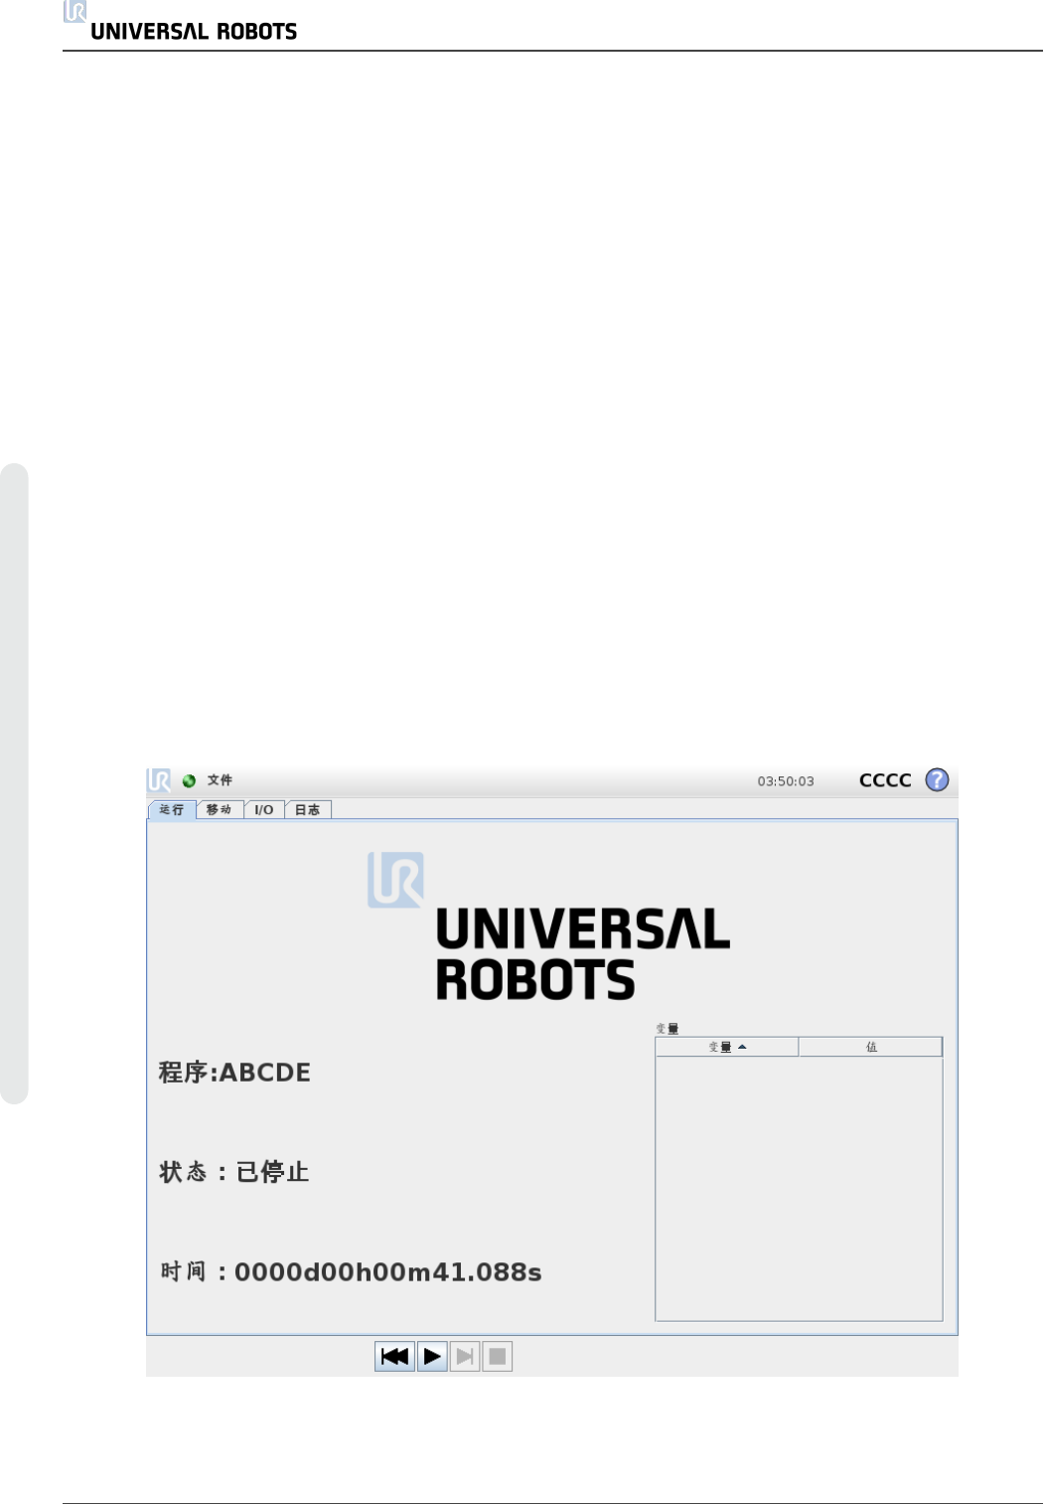Sort by the 变量 column header
This screenshot has width=1044, height=1504.
(x=727, y=1047)
